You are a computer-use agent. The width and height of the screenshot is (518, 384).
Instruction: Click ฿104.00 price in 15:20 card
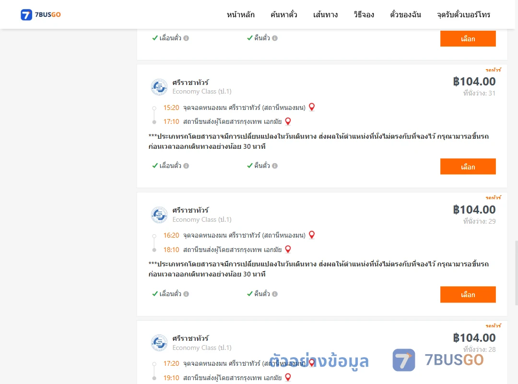[474, 82]
